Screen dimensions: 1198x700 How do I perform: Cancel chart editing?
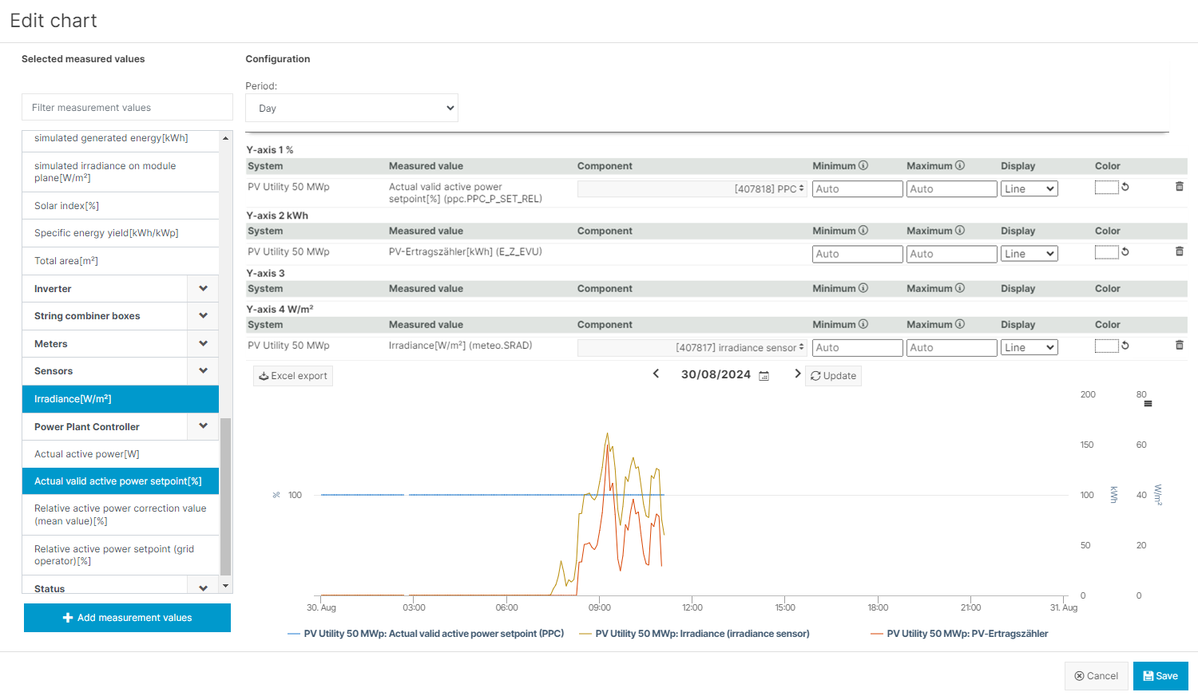1097,676
